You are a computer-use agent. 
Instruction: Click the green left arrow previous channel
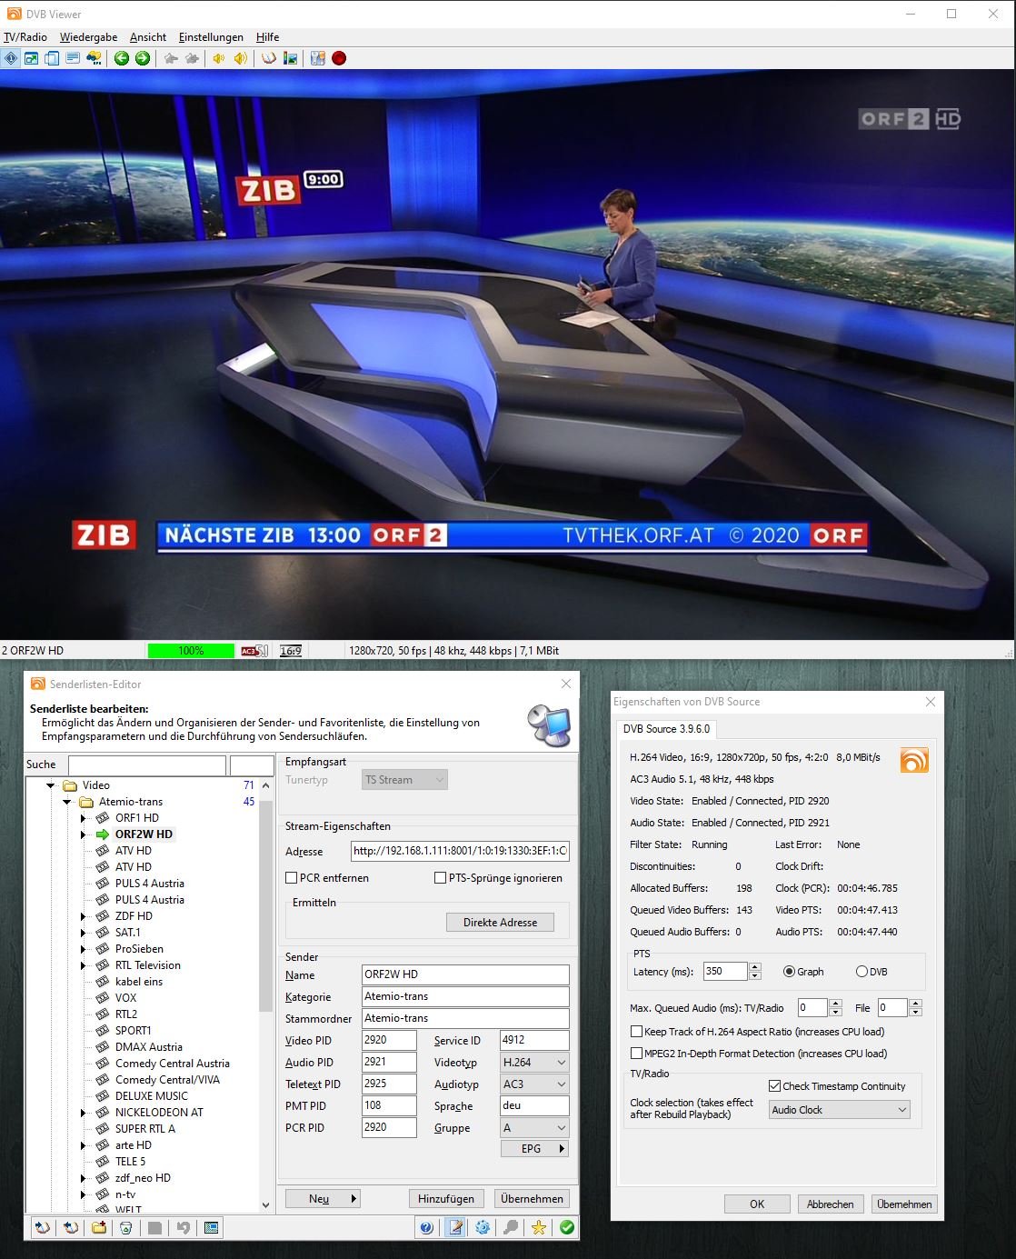point(122,58)
